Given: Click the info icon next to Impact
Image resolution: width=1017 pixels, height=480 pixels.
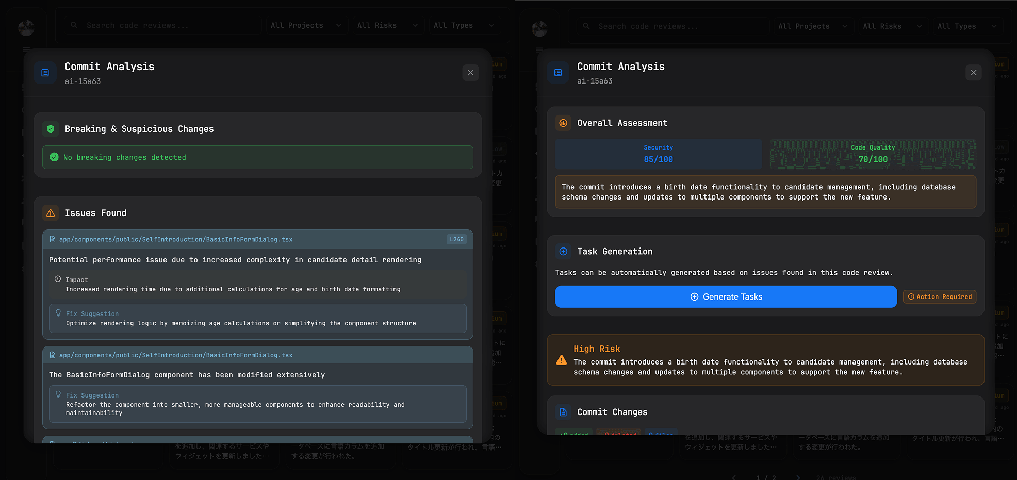Looking at the screenshot, I should point(57,279).
